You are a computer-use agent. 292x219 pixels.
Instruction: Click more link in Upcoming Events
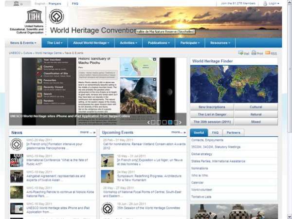[179, 132]
